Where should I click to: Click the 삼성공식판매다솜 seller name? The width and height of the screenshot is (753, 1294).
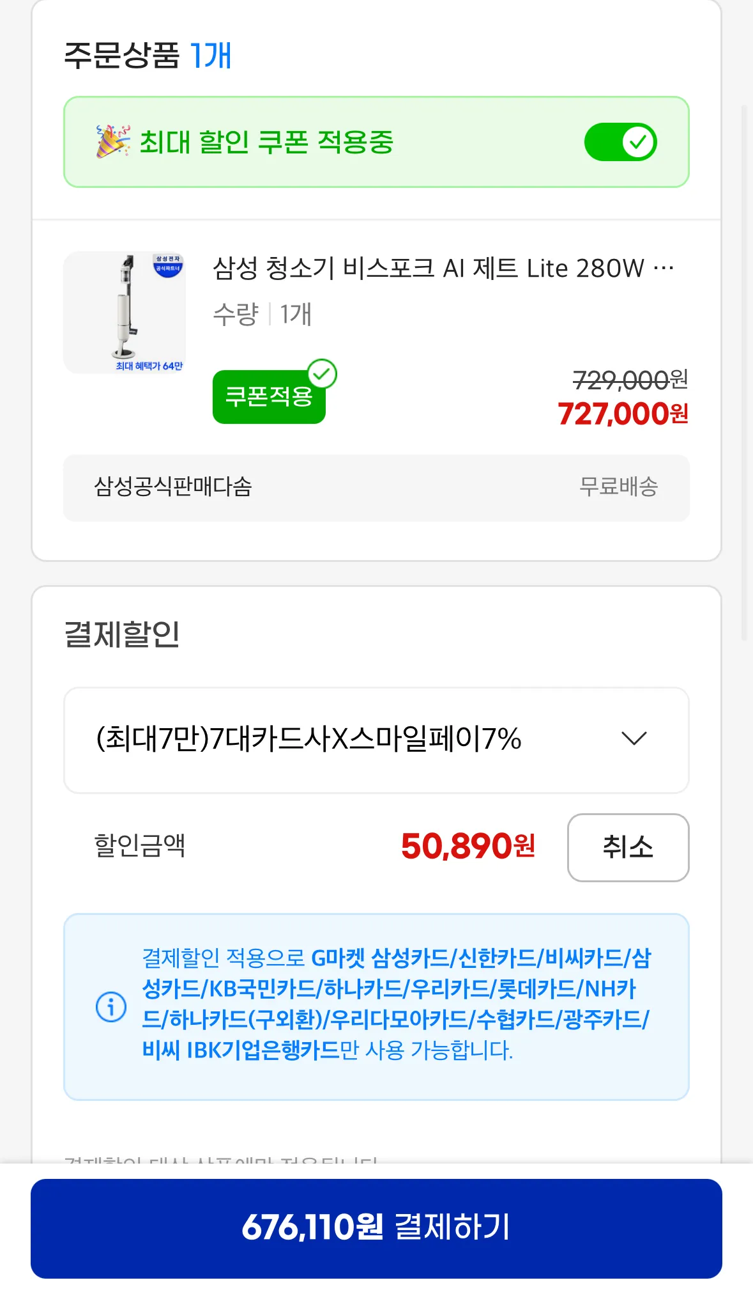click(x=173, y=487)
